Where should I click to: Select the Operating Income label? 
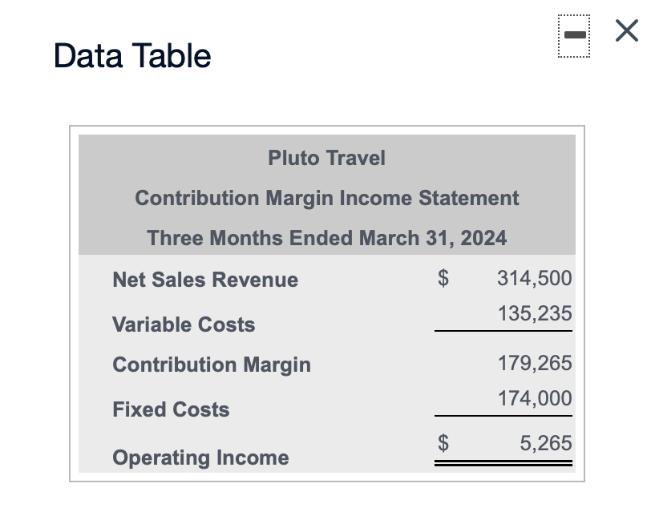coord(200,457)
